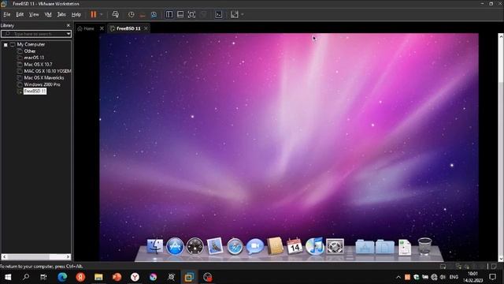Open the Documents folder stack
The width and height of the screenshot is (504, 284).
385,247
